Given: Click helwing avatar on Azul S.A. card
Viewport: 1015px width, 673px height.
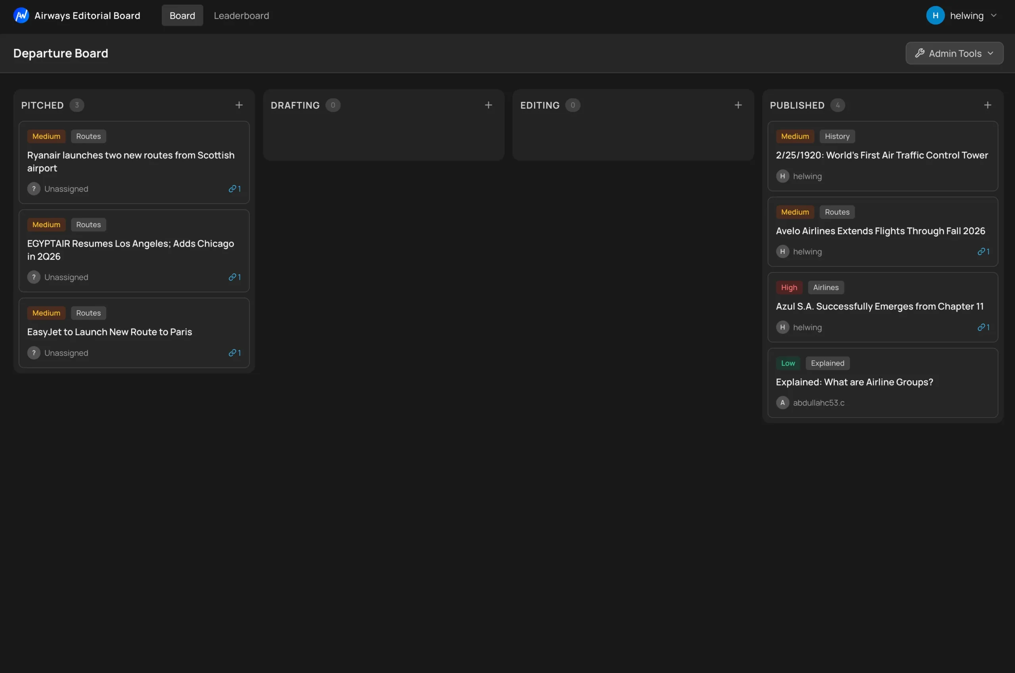Looking at the screenshot, I should coord(783,327).
